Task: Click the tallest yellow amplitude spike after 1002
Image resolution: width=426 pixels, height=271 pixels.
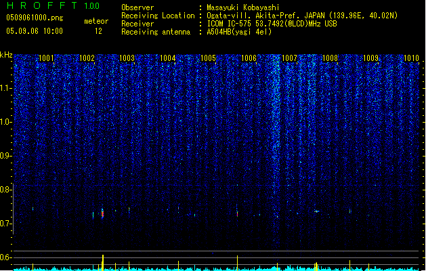Action: point(103,263)
